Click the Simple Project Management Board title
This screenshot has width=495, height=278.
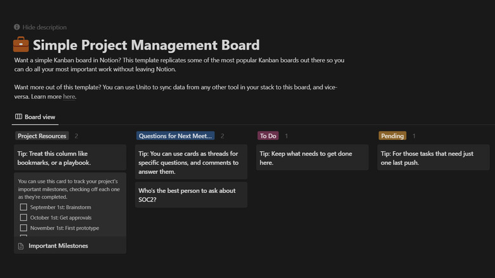146,45
